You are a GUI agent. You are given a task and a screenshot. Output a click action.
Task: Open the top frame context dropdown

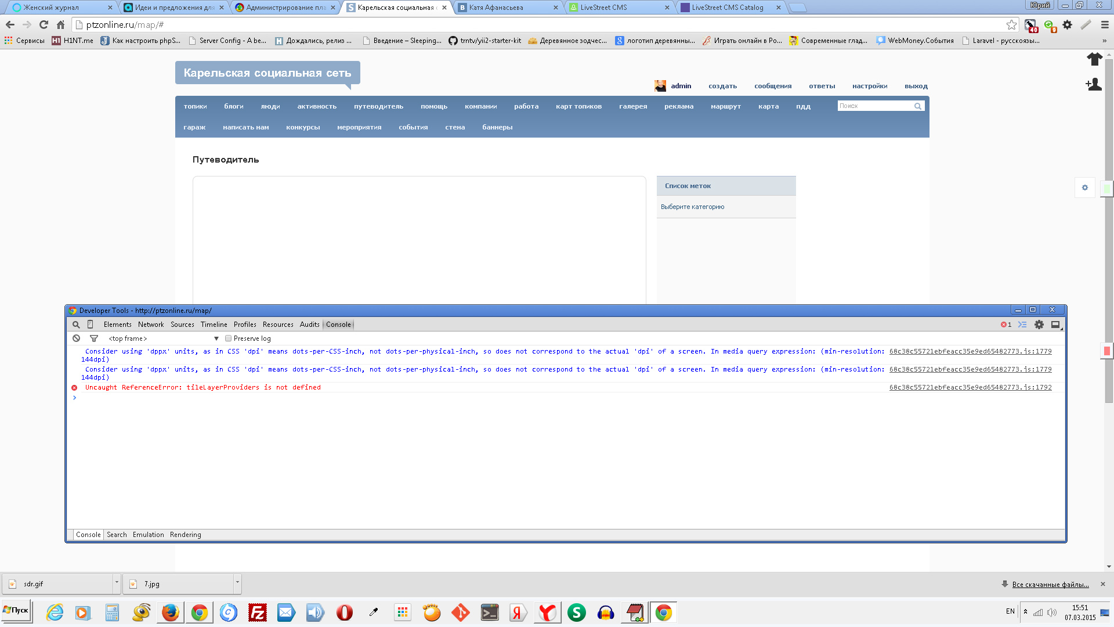(x=164, y=338)
